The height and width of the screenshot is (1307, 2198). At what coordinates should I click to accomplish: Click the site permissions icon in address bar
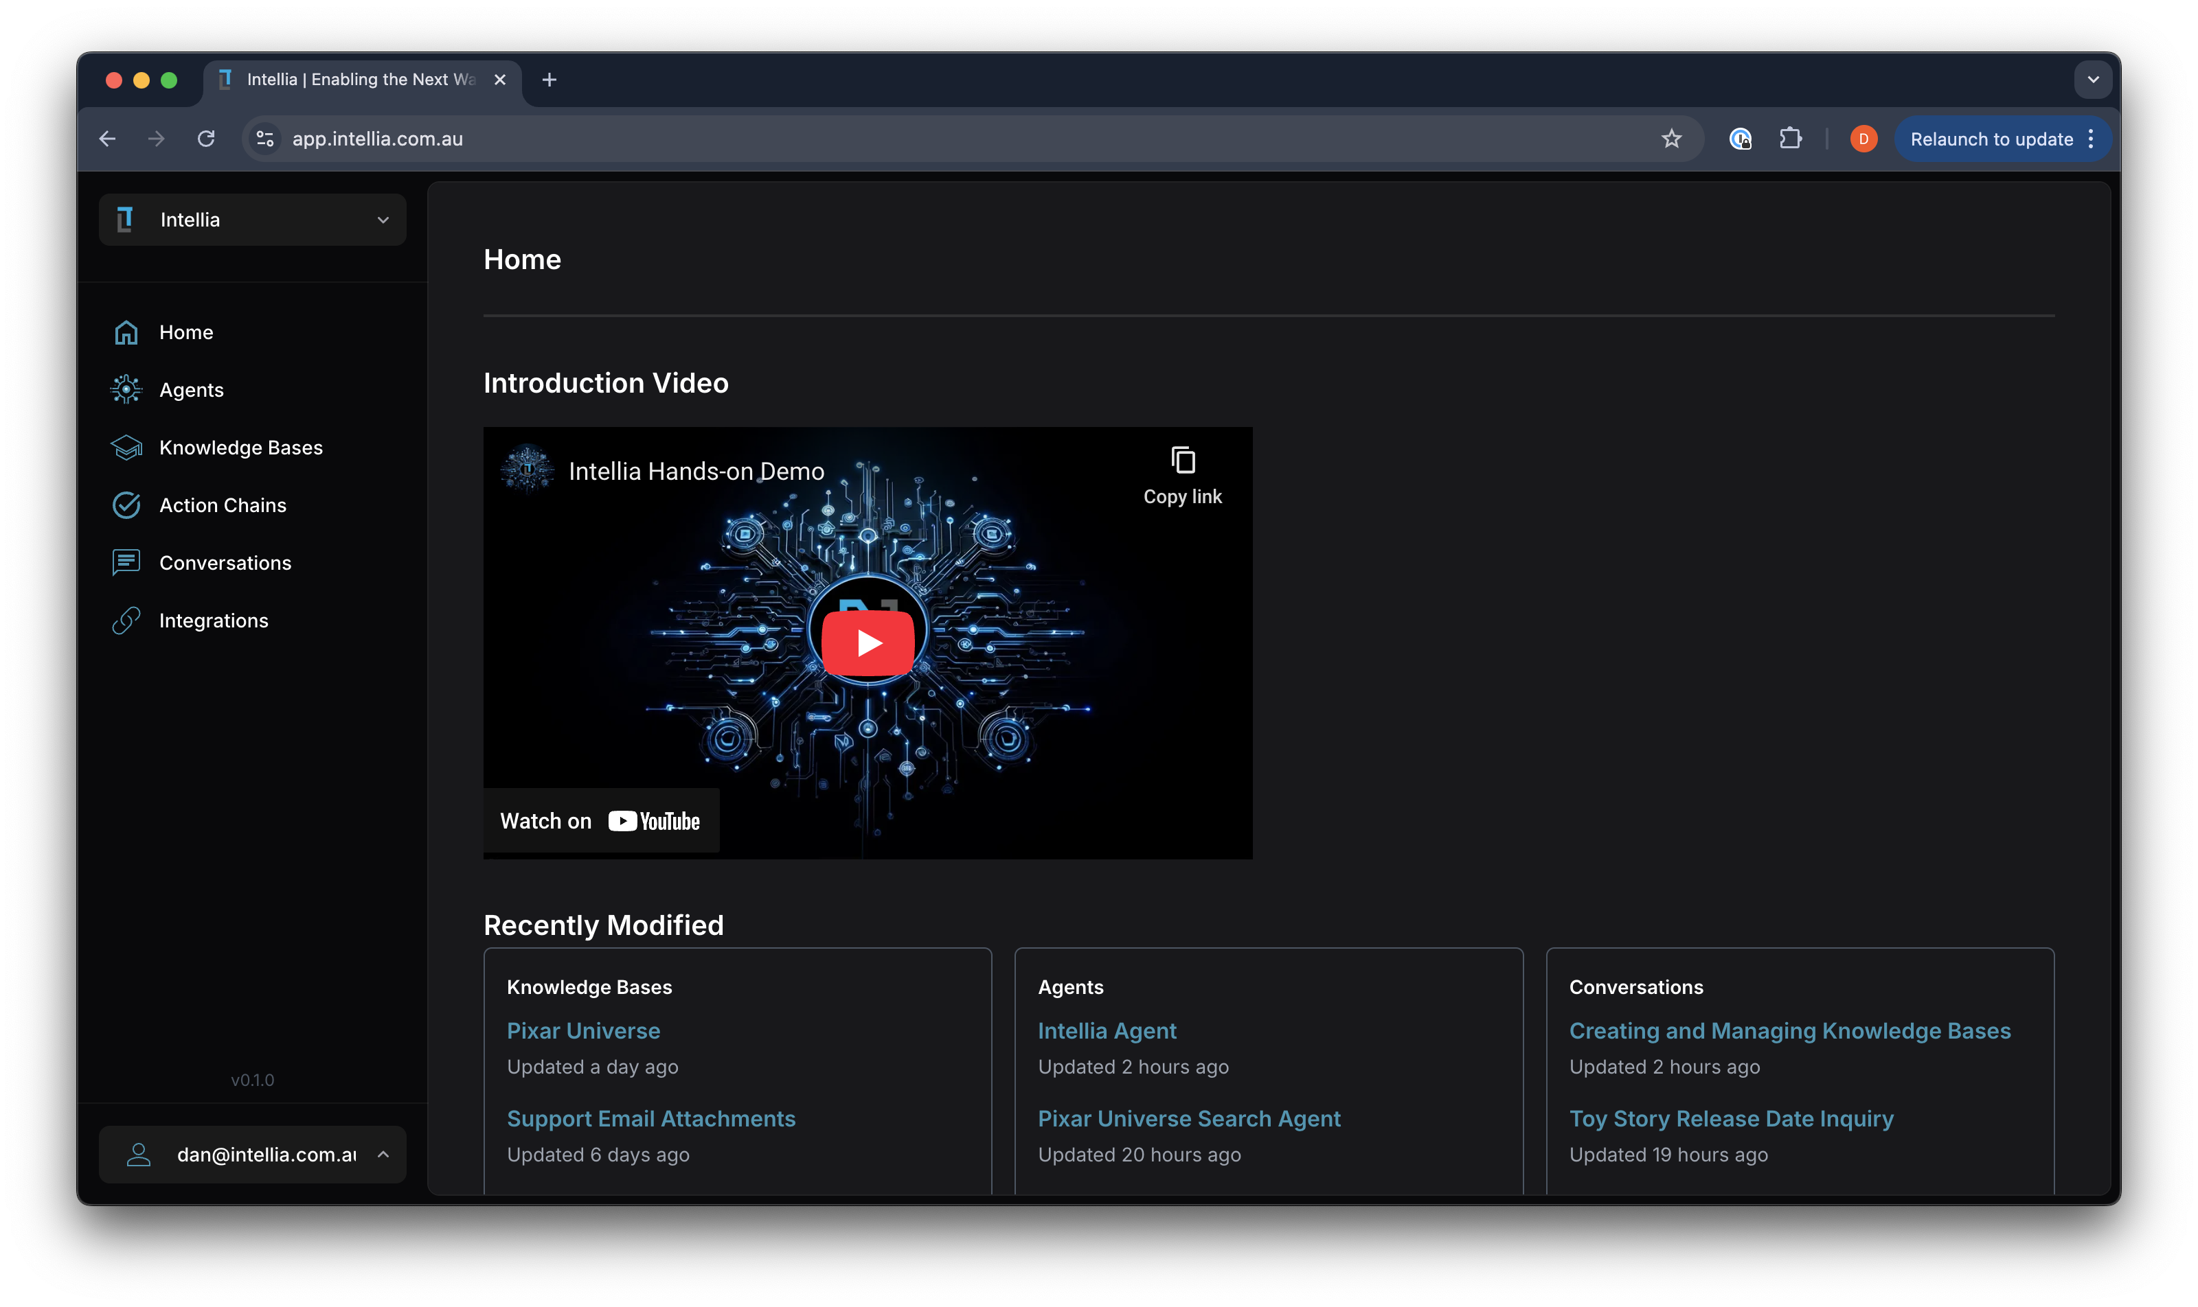point(264,138)
